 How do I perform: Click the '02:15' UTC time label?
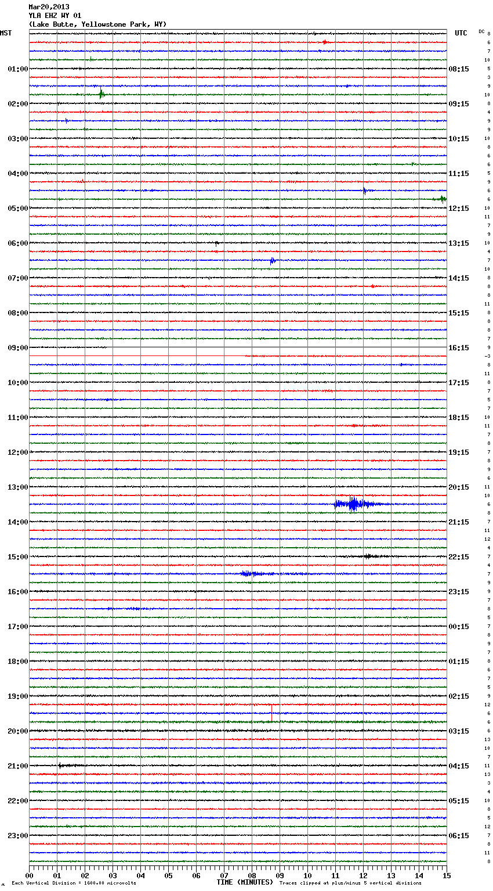459,696
